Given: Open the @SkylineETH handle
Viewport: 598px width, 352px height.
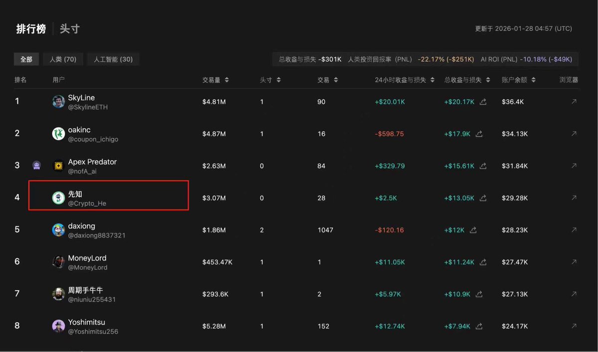Looking at the screenshot, I should point(88,107).
